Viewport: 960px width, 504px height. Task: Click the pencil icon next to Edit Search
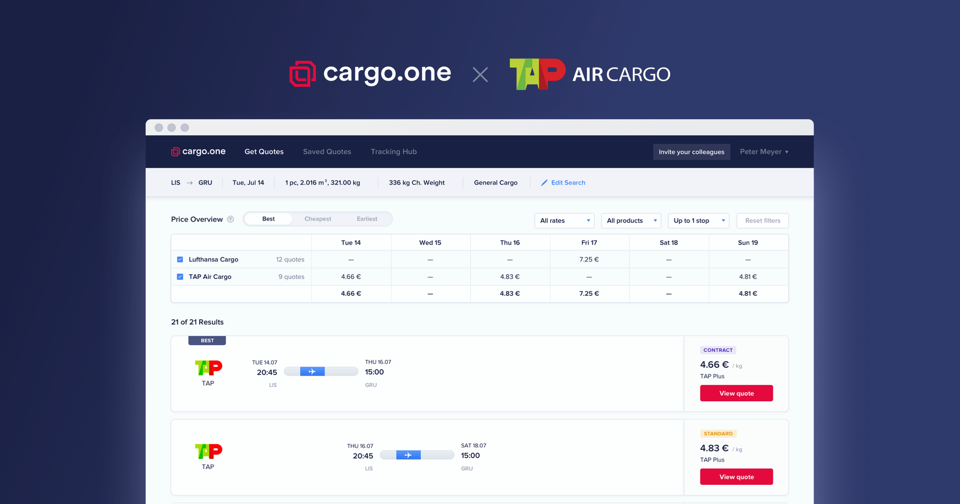(544, 182)
